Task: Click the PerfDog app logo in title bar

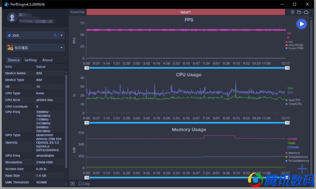Action: [7, 4]
